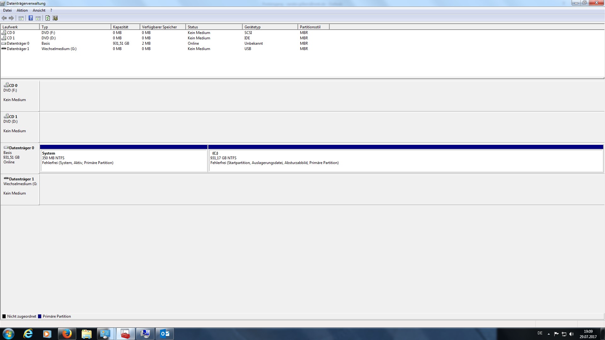Sort by the Laufwerk column header
605x340 pixels.
[x=20, y=27]
